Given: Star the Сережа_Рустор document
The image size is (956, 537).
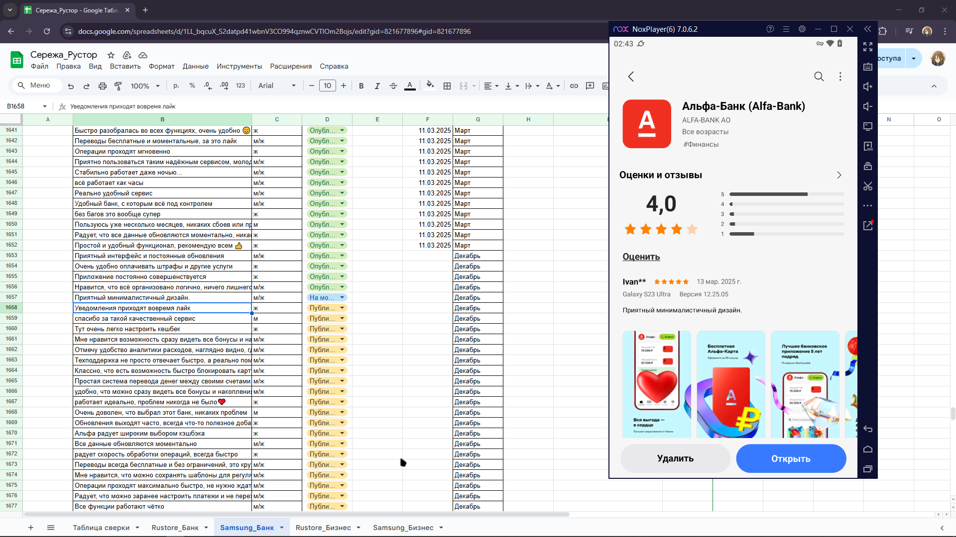Looking at the screenshot, I should click(x=111, y=55).
